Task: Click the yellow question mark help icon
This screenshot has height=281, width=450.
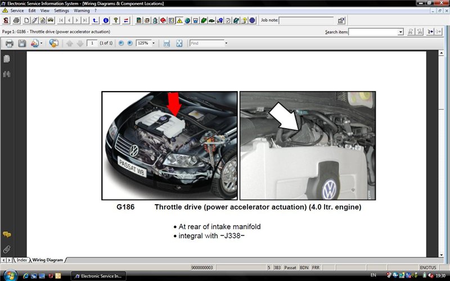Action: [116, 20]
